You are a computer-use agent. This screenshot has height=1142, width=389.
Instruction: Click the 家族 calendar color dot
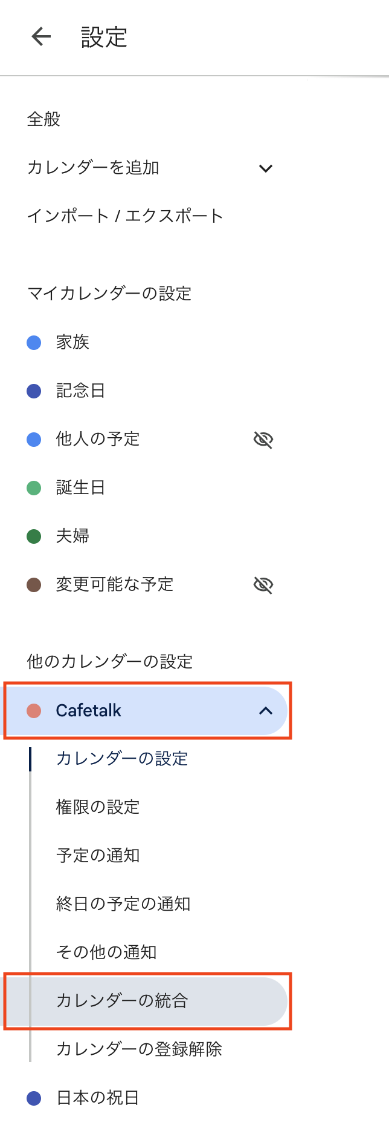(x=34, y=342)
